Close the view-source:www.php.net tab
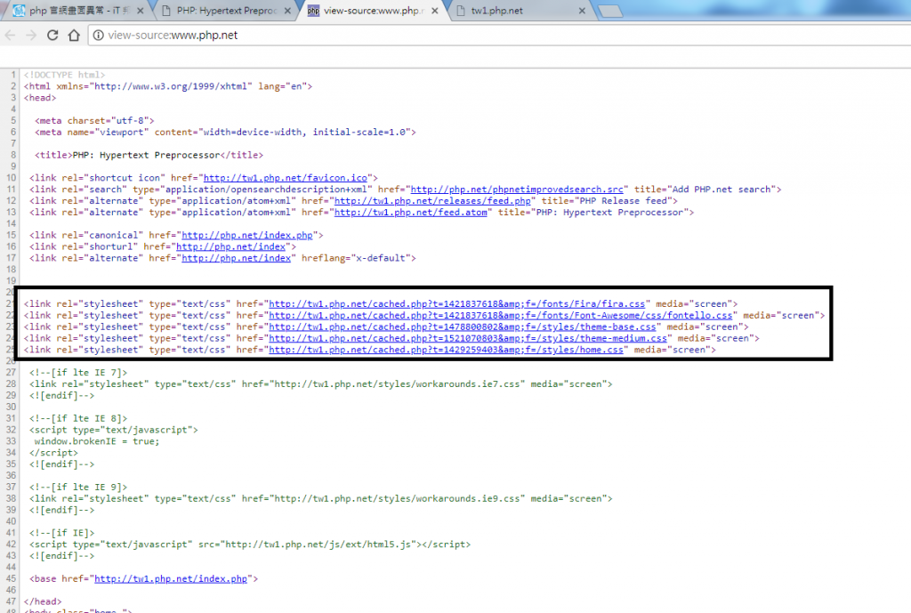Image resolution: width=911 pixels, height=613 pixels. click(x=434, y=11)
